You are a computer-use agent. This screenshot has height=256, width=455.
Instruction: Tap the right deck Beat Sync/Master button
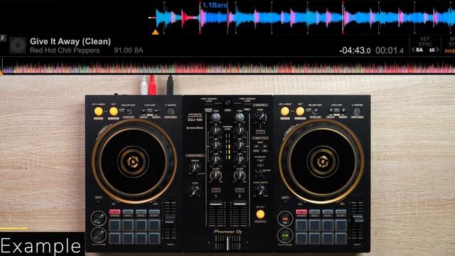(x=357, y=111)
